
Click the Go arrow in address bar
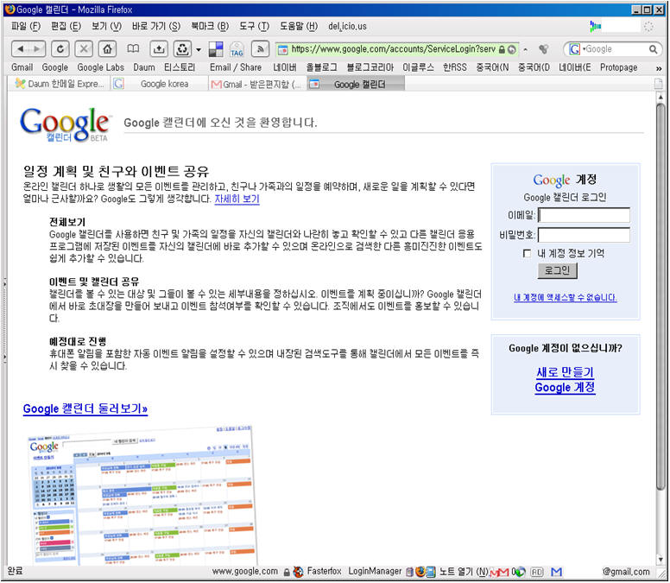[511, 49]
